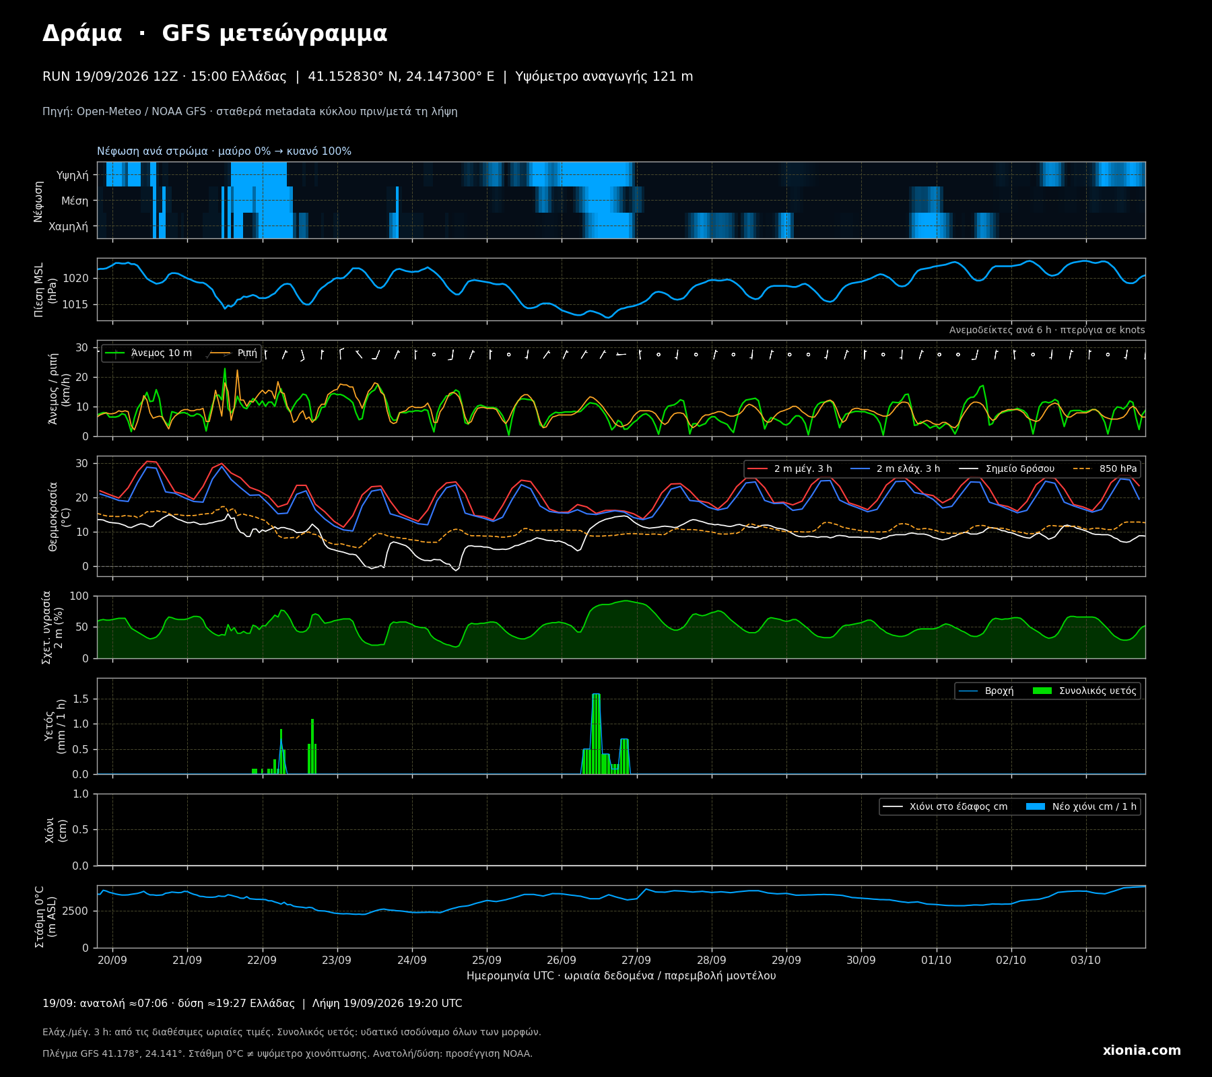Click the blue Νέο χιόνι legend swatch
The height and width of the screenshot is (1077, 1212).
pyautogui.click(x=1036, y=806)
